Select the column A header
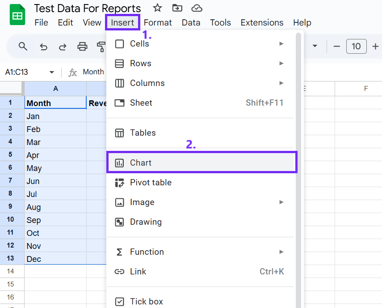382x308 pixels. [55, 88]
